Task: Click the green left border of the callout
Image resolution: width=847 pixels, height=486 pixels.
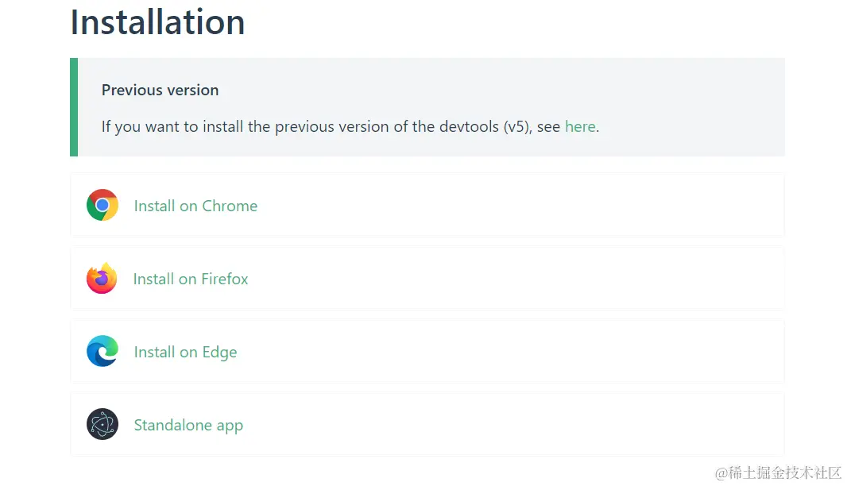Action: [74, 107]
